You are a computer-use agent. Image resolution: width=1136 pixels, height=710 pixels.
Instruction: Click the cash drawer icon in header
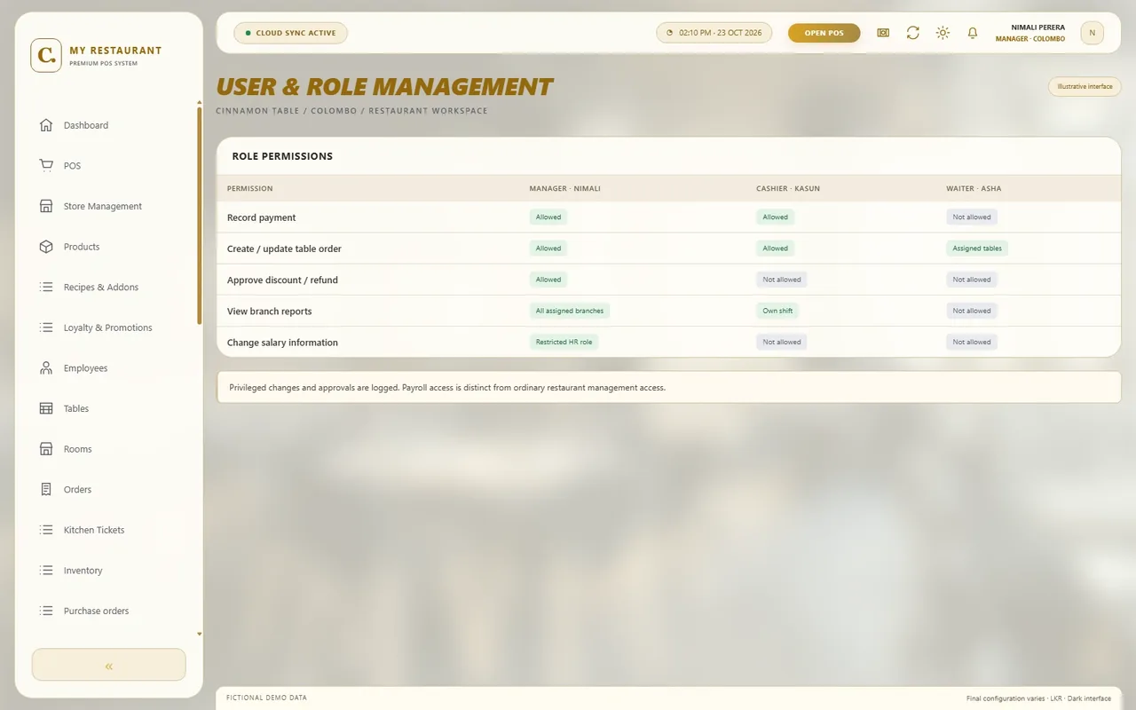(x=883, y=33)
